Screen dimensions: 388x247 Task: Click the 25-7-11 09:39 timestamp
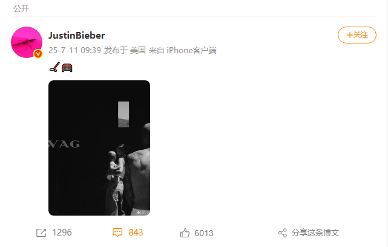(74, 50)
